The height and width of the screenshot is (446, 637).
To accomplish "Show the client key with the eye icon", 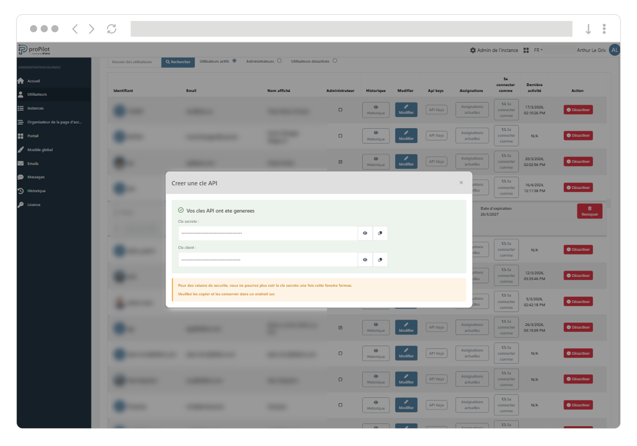I will (365, 260).
